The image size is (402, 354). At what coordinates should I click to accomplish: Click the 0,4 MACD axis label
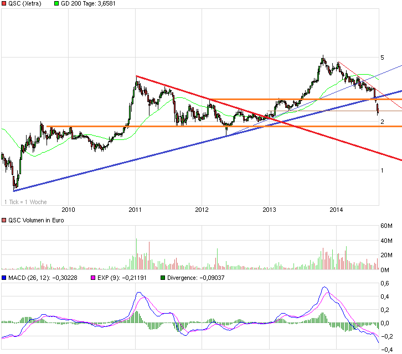click(385, 296)
